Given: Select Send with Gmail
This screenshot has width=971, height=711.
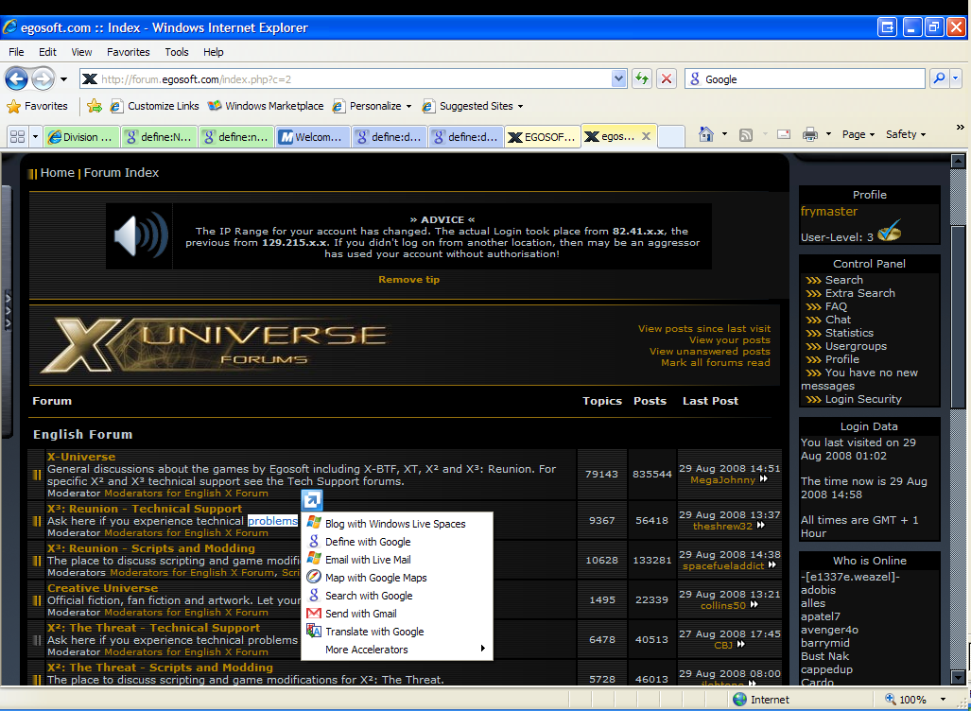Looking at the screenshot, I should tap(397, 614).
